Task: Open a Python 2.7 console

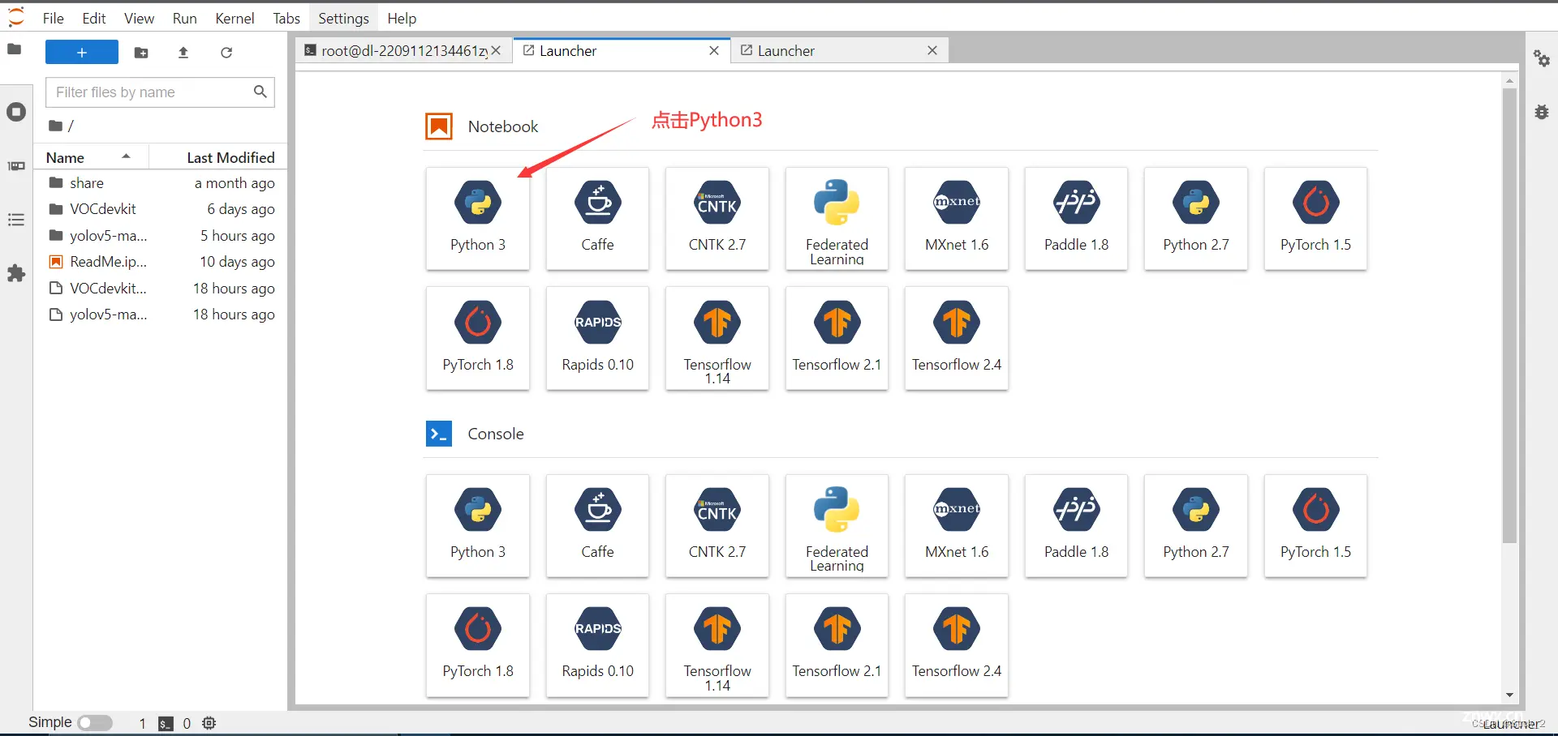Action: (1196, 526)
